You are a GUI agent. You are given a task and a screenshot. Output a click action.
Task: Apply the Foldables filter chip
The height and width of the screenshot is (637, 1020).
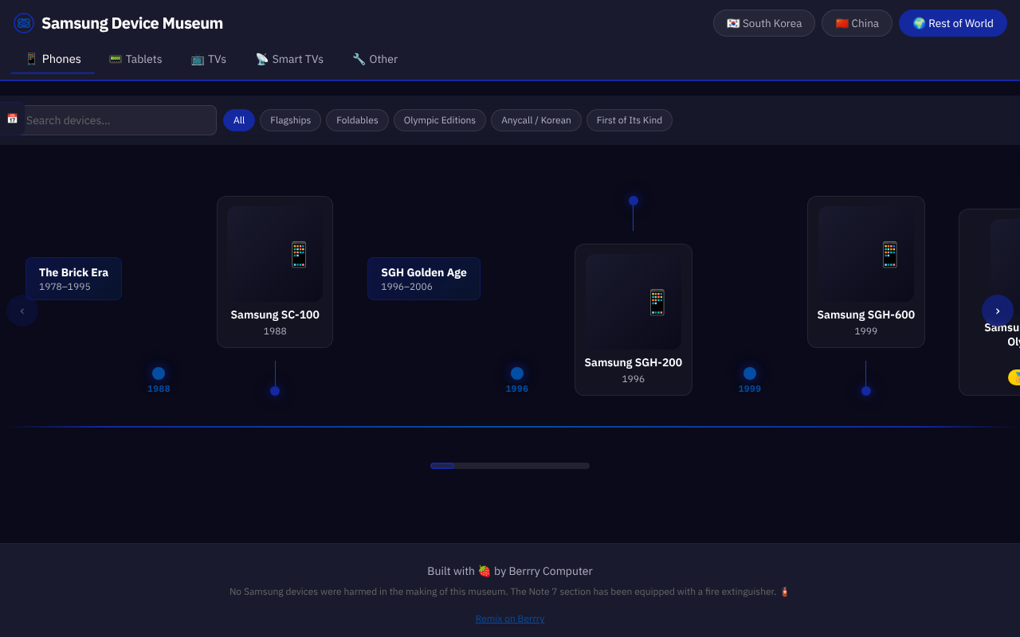[x=357, y=120]
